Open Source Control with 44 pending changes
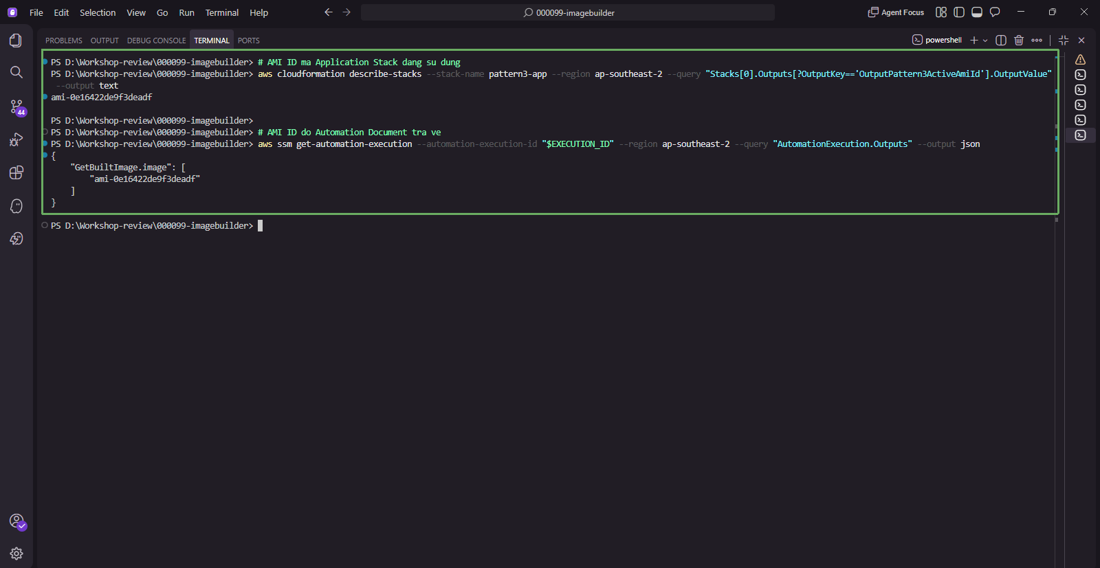 (x=16, y=106)
